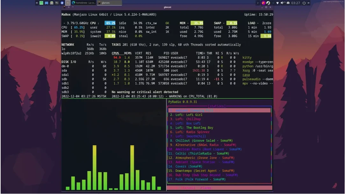Screen dimensions: 346x194
Task: Toggle night mode with the yin-yang tray icon
Action: coord(268,3)
